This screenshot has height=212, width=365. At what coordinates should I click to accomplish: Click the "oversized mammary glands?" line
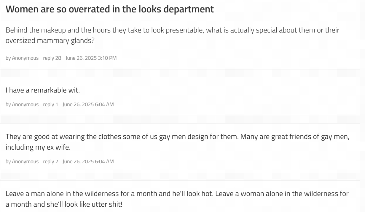(50, 40)
